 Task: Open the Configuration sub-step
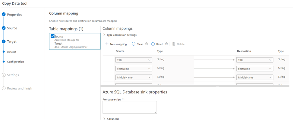click(16, 62)
